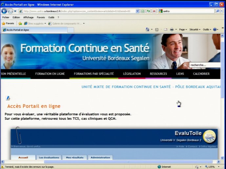Viewport: 226px width, 169px height.
Task: Click the Favoris star button
Action: (8, 23)
